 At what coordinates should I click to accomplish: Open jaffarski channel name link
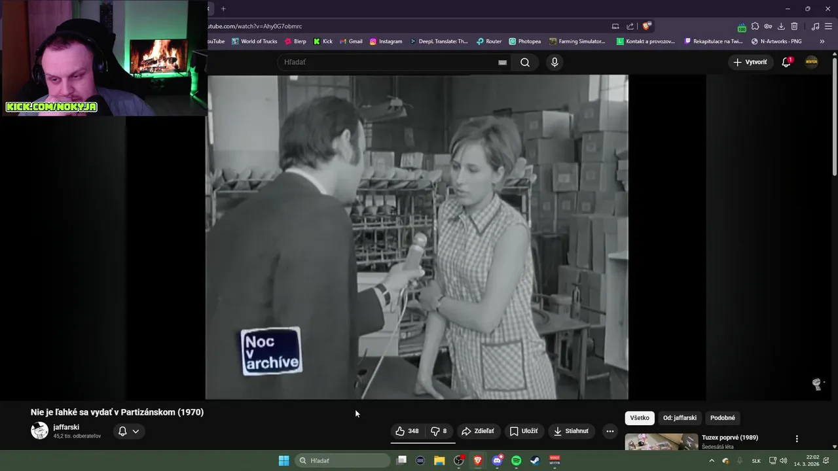point(66,427)
